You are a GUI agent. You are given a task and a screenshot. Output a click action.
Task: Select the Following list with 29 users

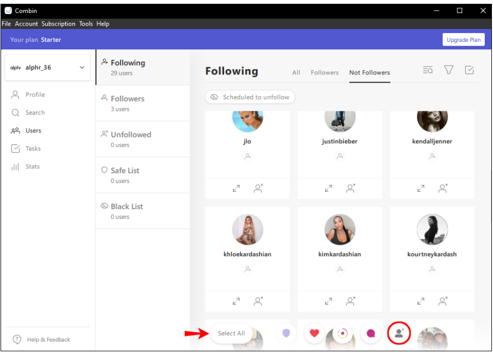[143, 67]
